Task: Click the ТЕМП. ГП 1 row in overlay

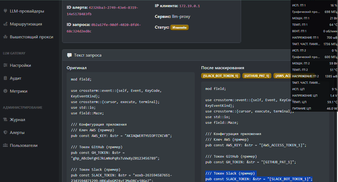Action: [314, 25]
